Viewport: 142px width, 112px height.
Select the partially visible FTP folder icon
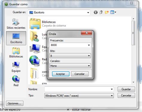coord(34,82)
